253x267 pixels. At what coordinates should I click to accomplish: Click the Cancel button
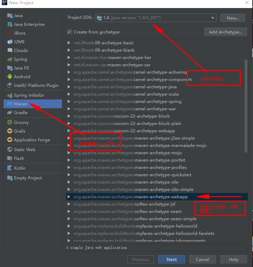pyautogui.click(x=202, y=259)
